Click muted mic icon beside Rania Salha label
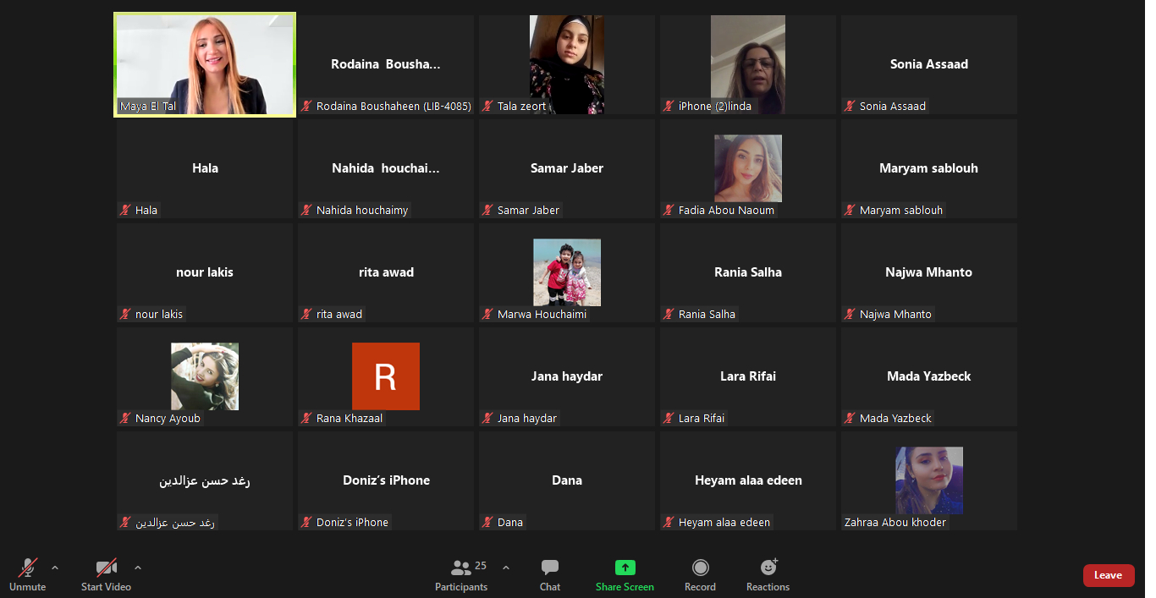Viewport: 1156px width, 598px height. [669, 315]
